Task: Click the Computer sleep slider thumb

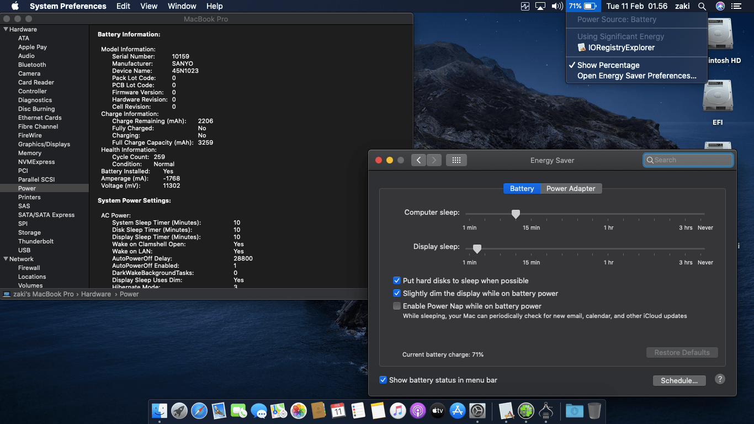Action: [x=516, y=214]
